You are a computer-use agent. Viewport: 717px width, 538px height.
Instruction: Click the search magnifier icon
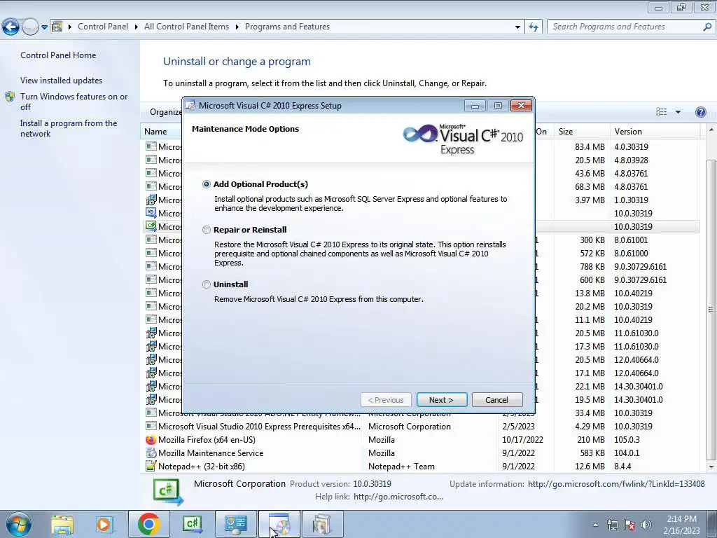pos(707,27)
